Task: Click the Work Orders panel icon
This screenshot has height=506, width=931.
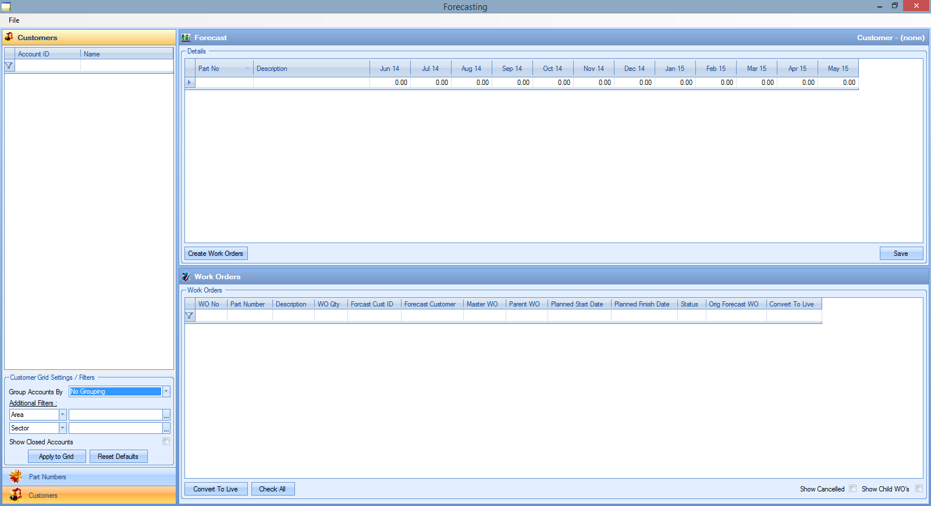Action: tap(186, 277)
